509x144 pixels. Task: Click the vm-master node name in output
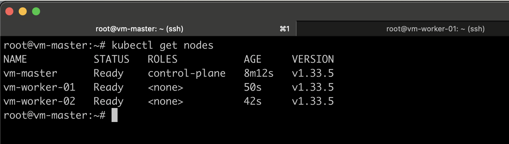click(30, 73)
